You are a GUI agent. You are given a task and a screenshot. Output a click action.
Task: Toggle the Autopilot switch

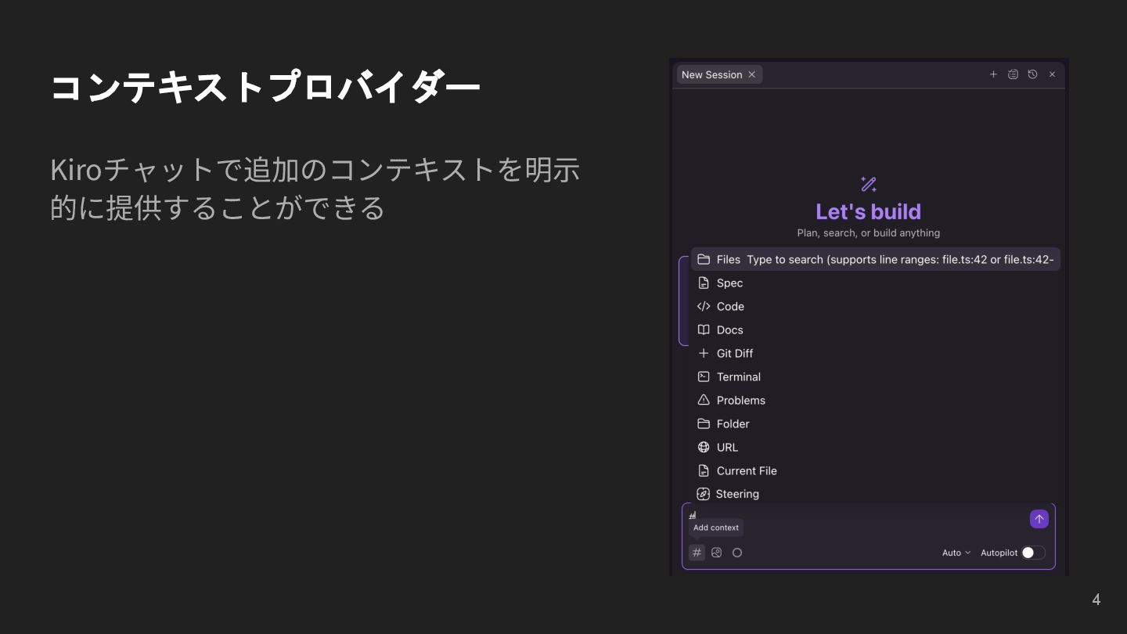pyautogui.click(x=1033, y=553)
